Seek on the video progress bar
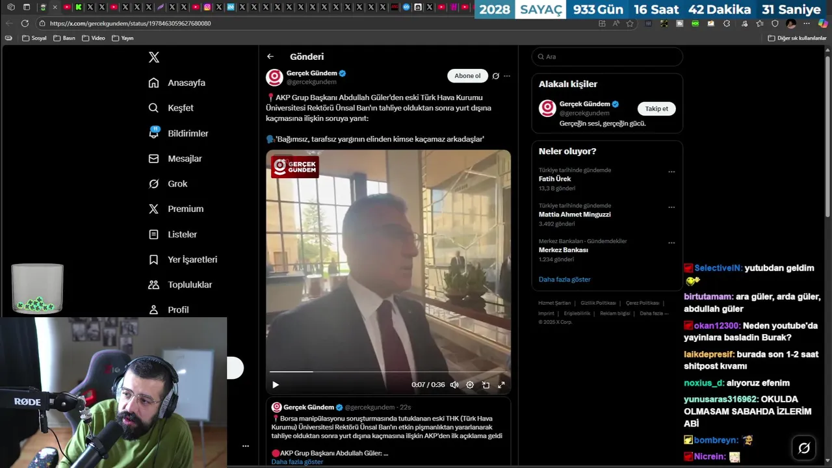The width and height of the screenshot is (832, 468). point(388,372)
